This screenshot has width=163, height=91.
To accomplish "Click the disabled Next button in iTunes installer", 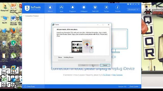I will tap(94, 65).
